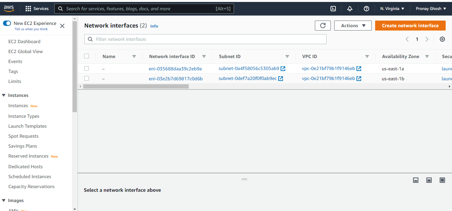The image size is (452, 211).
Task: Open external link icon for VPC in us-east-1a row
Action: [359, 69]
